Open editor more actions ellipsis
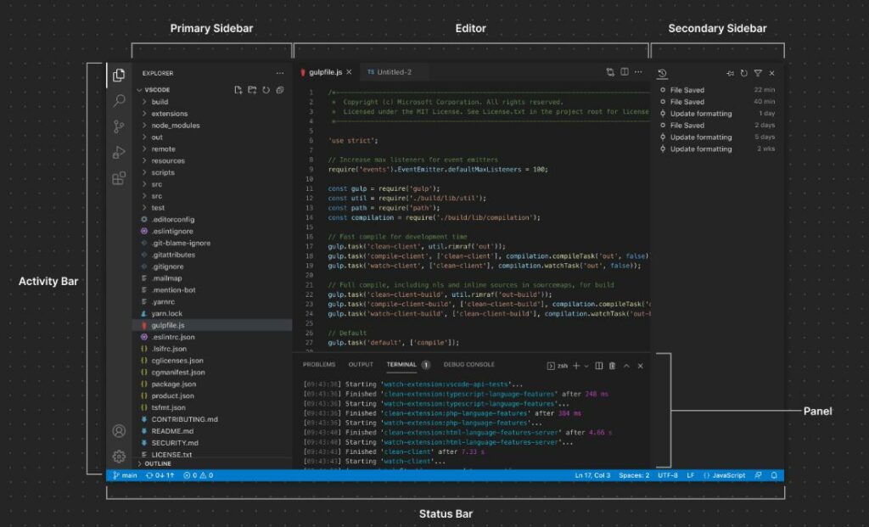Screen dimensions: 869x527 coord(638,72)
